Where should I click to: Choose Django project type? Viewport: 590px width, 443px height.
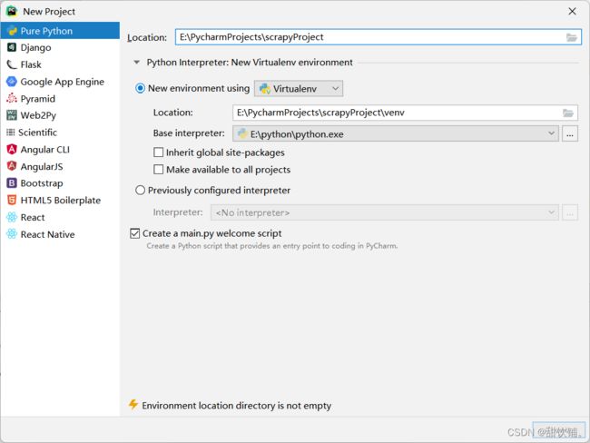coord(60,47)
